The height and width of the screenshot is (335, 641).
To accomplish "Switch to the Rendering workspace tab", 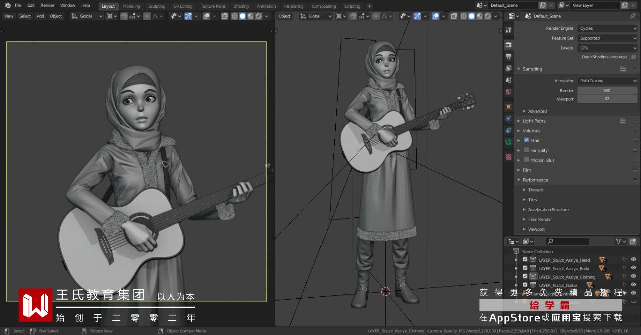I will click(x=294, y=6).
